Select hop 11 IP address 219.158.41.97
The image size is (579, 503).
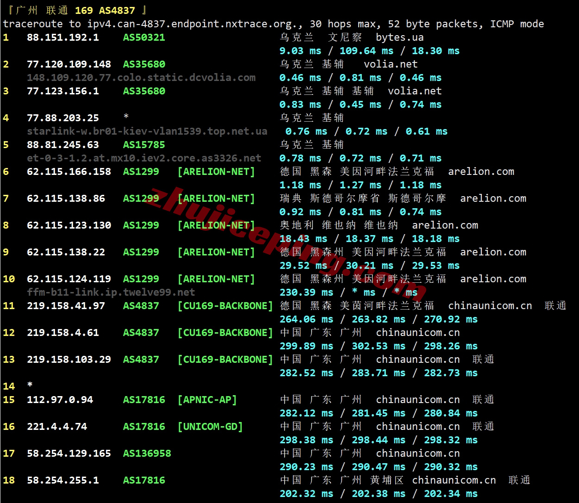(x=66, y=306)
